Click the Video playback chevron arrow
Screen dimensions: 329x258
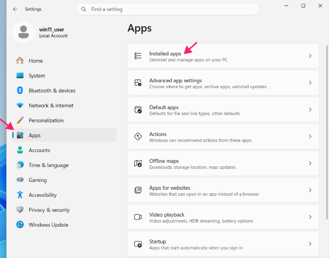310,217
